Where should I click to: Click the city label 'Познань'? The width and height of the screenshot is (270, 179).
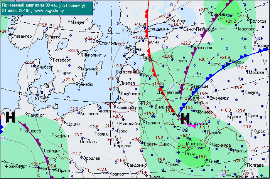click(x=88, y=142)
